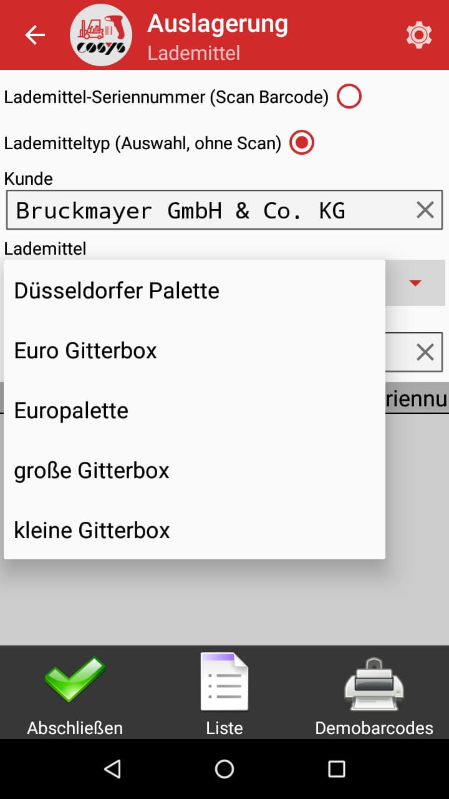Tap the COSYS forklift logo
This screenshot has width=449, height=799.
(101, 35)
